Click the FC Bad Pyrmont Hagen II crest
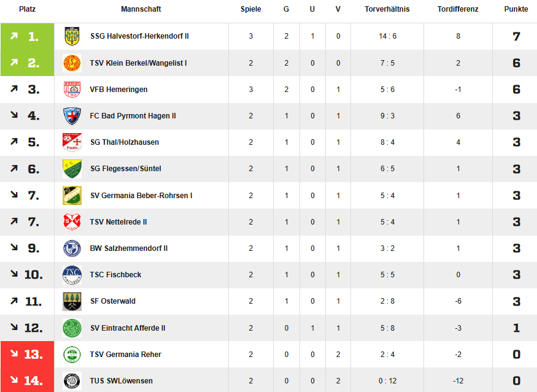 72,116
